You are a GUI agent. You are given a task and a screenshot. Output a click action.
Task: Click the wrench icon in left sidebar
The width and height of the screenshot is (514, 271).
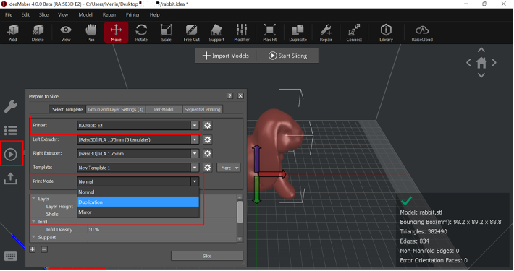click(x=10, y=107)
